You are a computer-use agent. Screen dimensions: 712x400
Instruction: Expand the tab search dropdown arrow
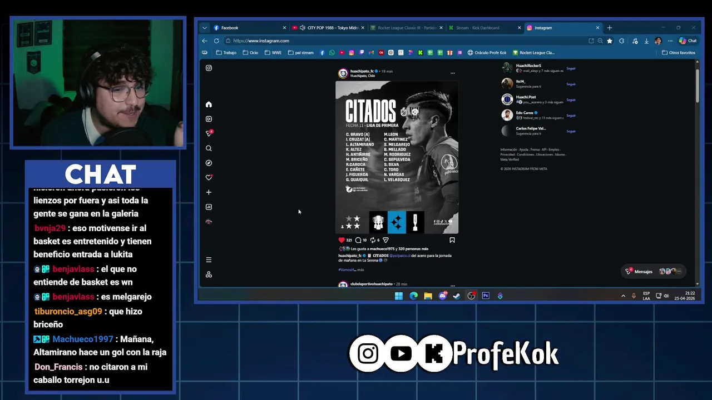coord(205,28)
